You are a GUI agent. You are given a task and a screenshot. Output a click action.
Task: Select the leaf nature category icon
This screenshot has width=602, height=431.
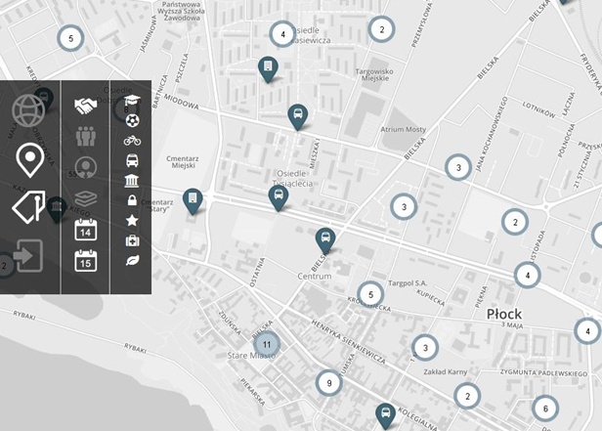coord(132,261)
